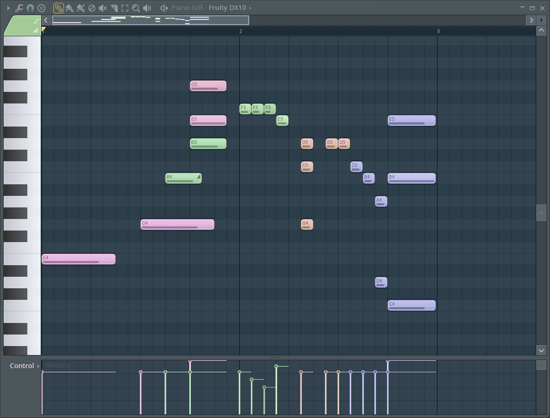The image size is (550, 418).
Task: Select the G5 note in the grid
Action: (208, 86)
